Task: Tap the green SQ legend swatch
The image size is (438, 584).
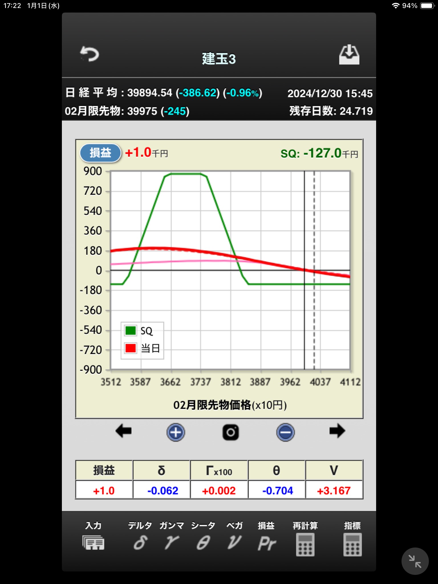Action: 131,331
